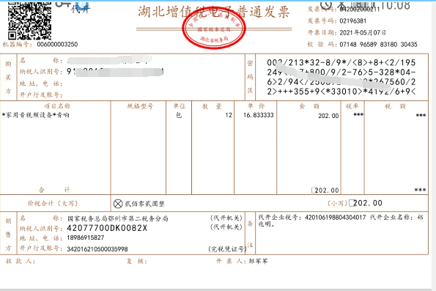Click the QR code on the invoice
436x291 pixels.
tap(29, 21)
